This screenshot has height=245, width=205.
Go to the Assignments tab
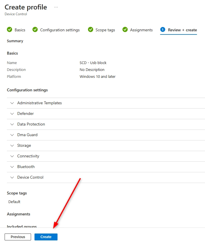(x=140, y=30)
